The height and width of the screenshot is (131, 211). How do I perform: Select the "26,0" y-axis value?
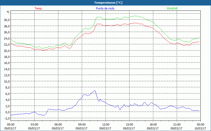click(x=7, y=32)
